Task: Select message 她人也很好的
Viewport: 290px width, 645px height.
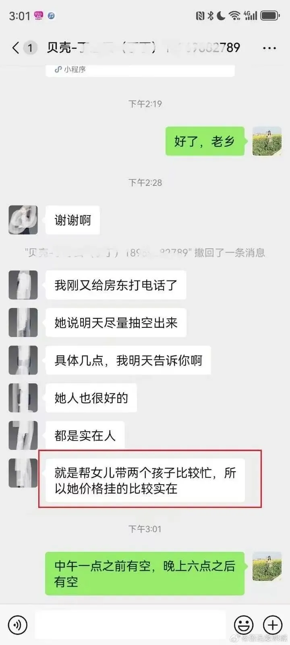Action: pos(91,398)
